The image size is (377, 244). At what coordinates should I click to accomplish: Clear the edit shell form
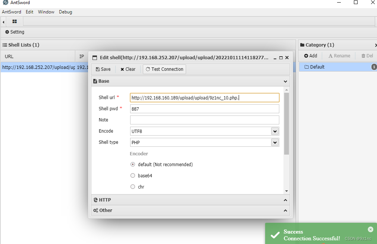tap(128, 69)
